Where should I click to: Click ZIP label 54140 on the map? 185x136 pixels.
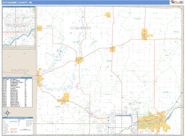151,116
